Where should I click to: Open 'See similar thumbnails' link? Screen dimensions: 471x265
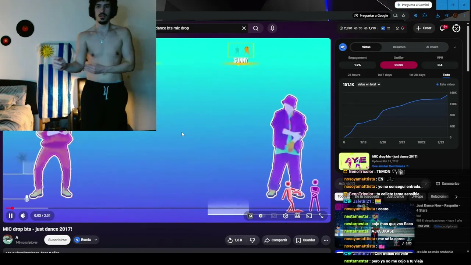[x=390, y=166]
